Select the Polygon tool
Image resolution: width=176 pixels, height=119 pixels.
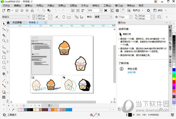(4, 67)
